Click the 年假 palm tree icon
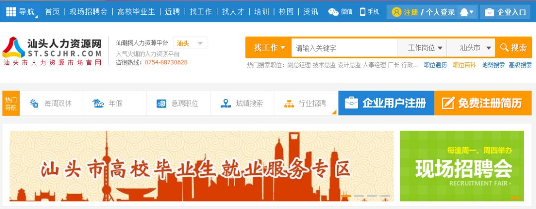536x209 pixels. coord(98,104)
